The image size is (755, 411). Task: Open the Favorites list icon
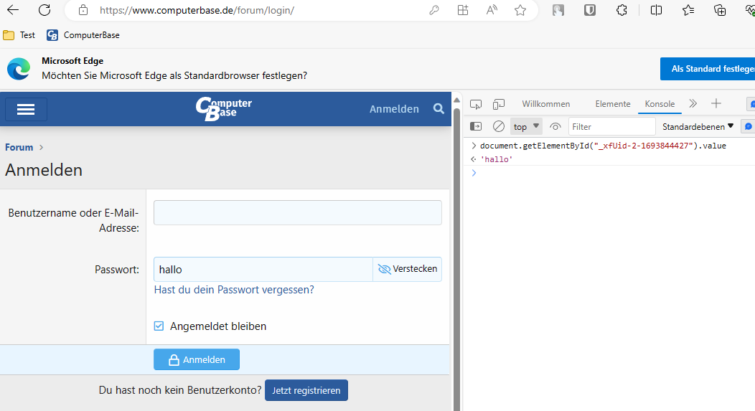tap(688, 10)
